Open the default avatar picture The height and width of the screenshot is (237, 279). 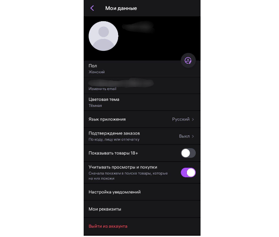(x=103, y=36)
